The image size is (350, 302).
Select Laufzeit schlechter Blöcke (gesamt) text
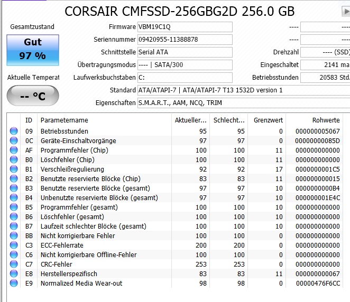click(x=94, y=227)
